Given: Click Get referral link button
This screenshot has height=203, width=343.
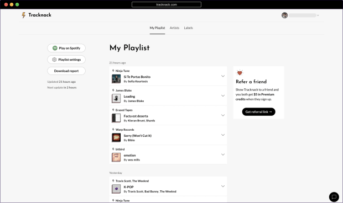Looking at the screenshot, I should 258,112.
